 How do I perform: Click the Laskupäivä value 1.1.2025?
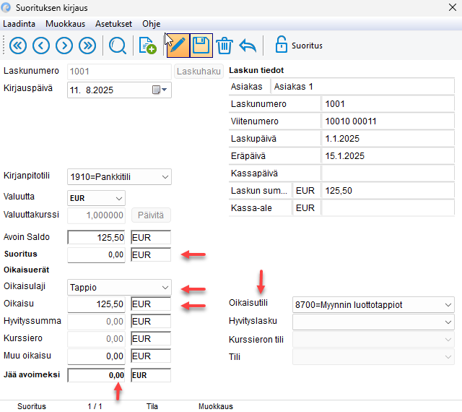click(x=342, y=139)
